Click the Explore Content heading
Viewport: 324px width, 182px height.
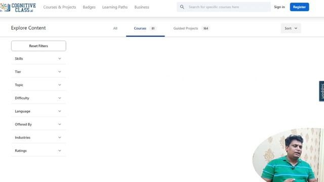pyautogui.click(x=28, y=28)
